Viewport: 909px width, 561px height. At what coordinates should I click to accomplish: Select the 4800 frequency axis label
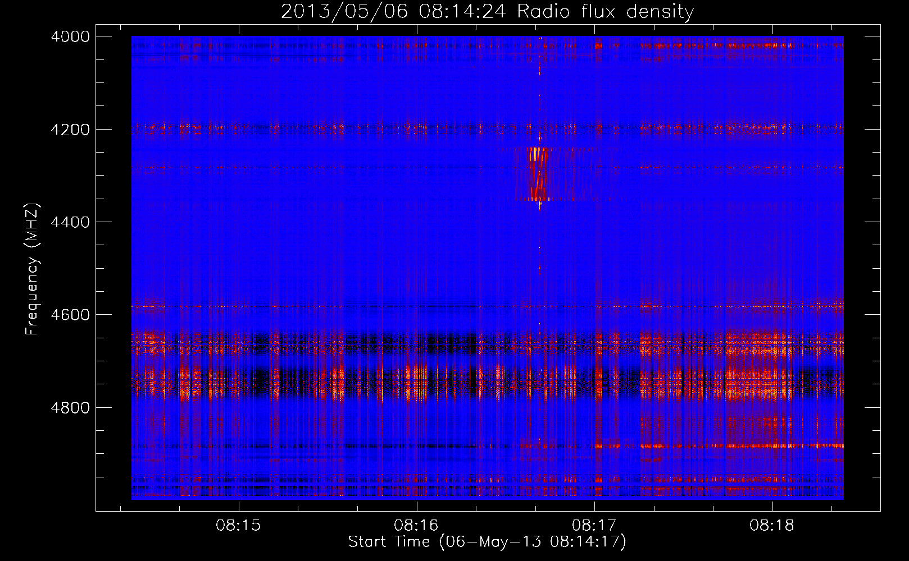70,407
